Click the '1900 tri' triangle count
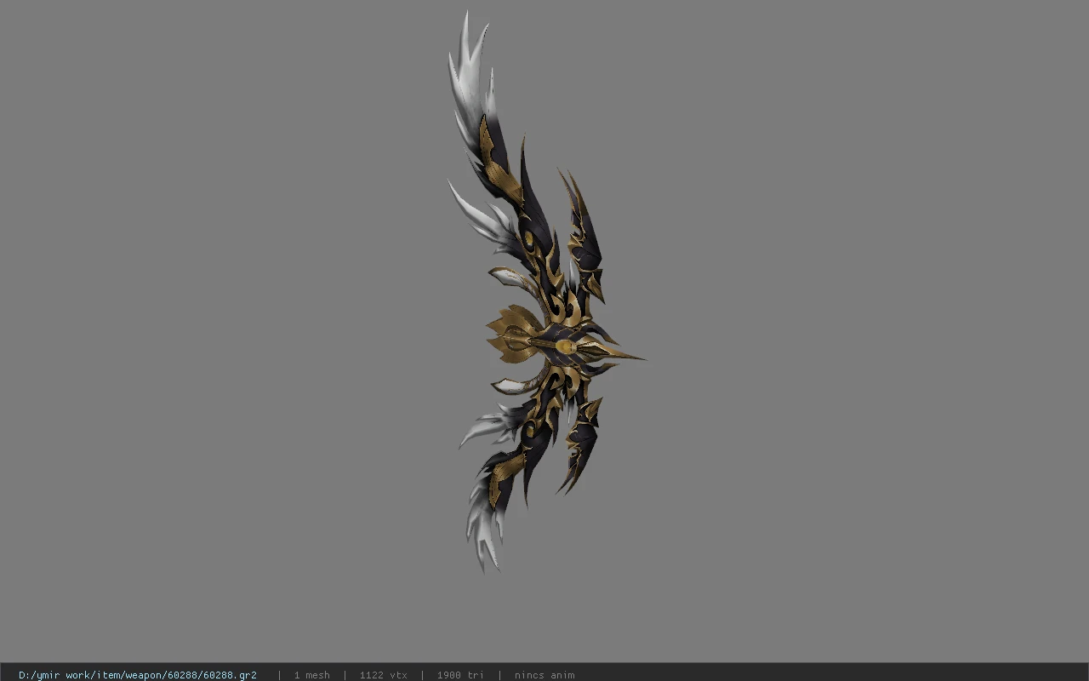This screenshot has height=681, width=1089. point(460,675)
